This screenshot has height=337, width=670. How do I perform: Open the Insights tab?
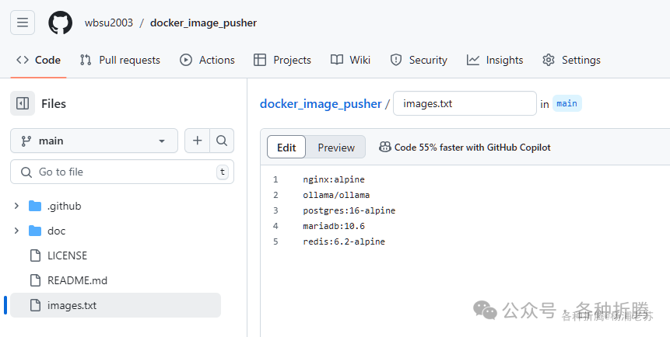pyautogui.click(x=495, y=60)
